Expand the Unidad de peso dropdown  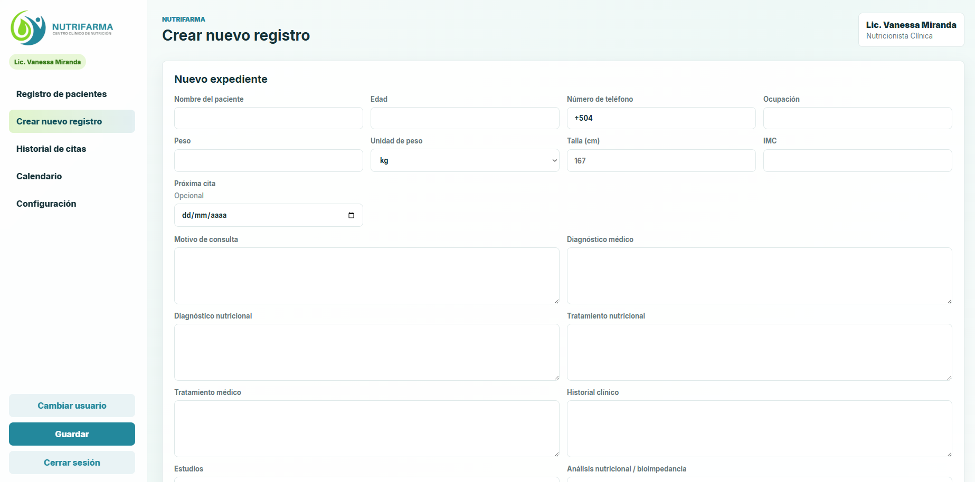click(x=465, y=160)
